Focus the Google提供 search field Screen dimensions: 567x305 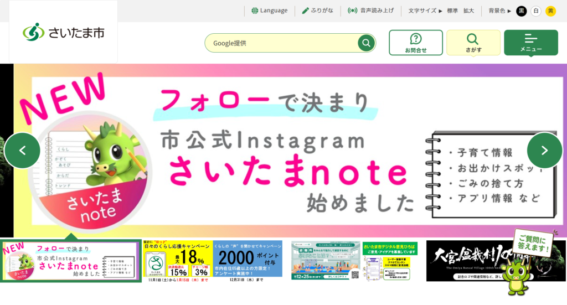[x=281, y=43]
